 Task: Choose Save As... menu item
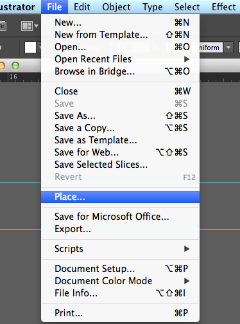click(x=120, y=116)
